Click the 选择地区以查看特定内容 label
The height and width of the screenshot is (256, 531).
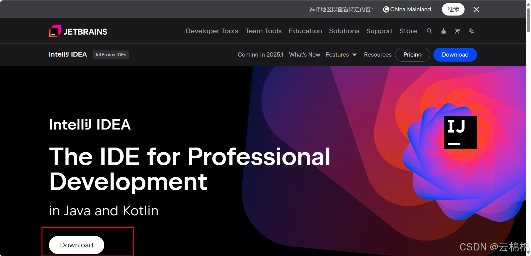[341, 9]
